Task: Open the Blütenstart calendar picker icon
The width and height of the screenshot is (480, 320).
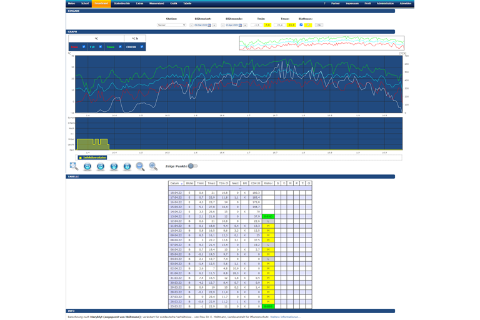Action: [209, 25]
